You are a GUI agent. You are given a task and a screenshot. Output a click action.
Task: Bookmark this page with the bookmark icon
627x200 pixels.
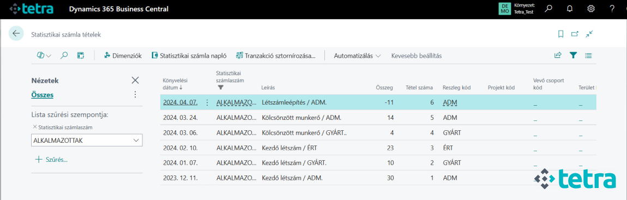(x=560, y=34)
